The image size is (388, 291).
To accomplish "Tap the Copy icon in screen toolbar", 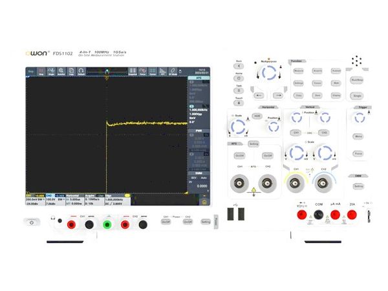I will pos(71,72).
